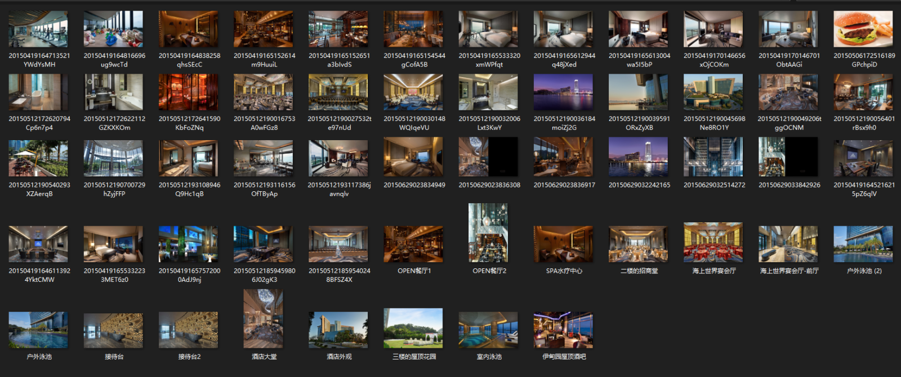This screenshot has width=901, height=377.
Task: Click the file name 20150512190056401 rBsx9h0
Action: tap(864, 123)
